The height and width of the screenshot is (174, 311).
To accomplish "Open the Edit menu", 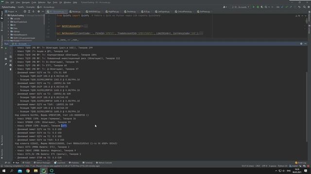I will (12, 2).
